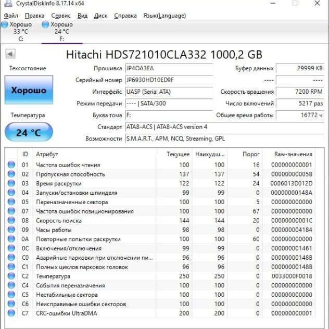Select the F: disk tab at 24 °C
This screenshot has height=329, width=329.
point(61,31)
